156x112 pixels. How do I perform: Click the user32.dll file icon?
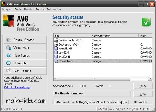coord(56,53)
